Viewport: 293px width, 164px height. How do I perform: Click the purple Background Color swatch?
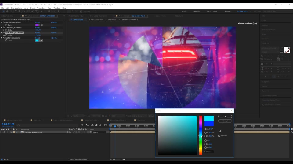tap(37, 25)
